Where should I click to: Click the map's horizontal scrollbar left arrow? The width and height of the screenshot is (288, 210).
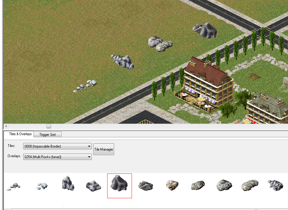point(6,126)
